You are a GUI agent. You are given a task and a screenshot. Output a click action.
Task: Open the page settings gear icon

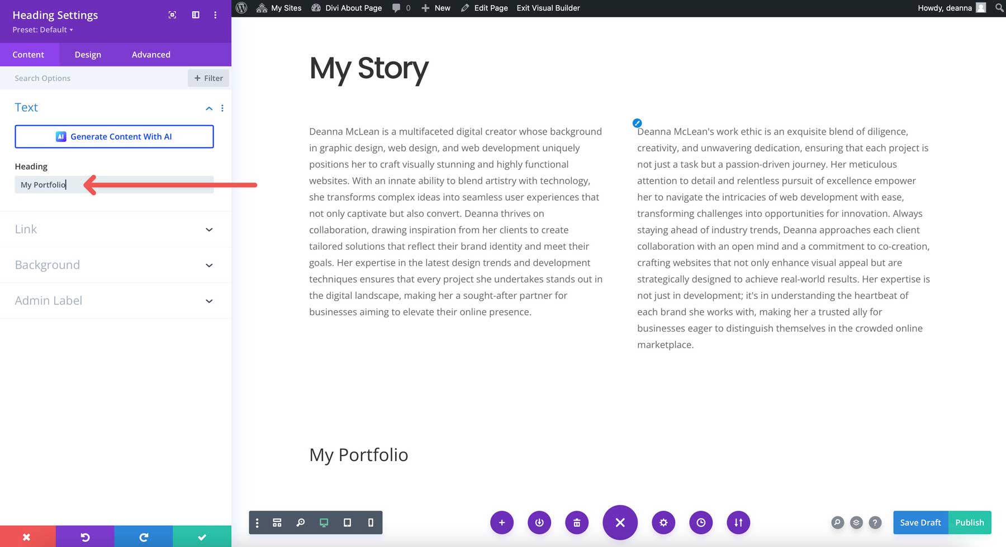(663, 522)
